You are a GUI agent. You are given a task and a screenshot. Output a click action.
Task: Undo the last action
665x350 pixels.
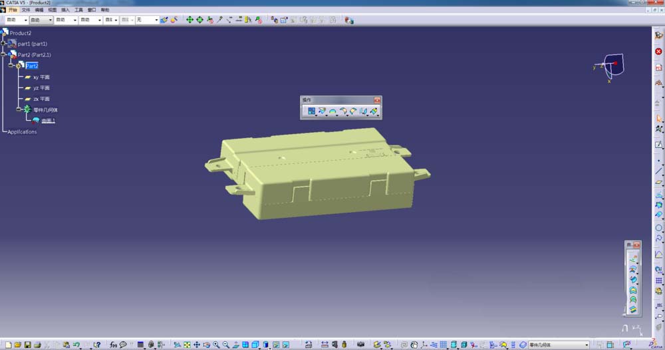pos(76,345)
